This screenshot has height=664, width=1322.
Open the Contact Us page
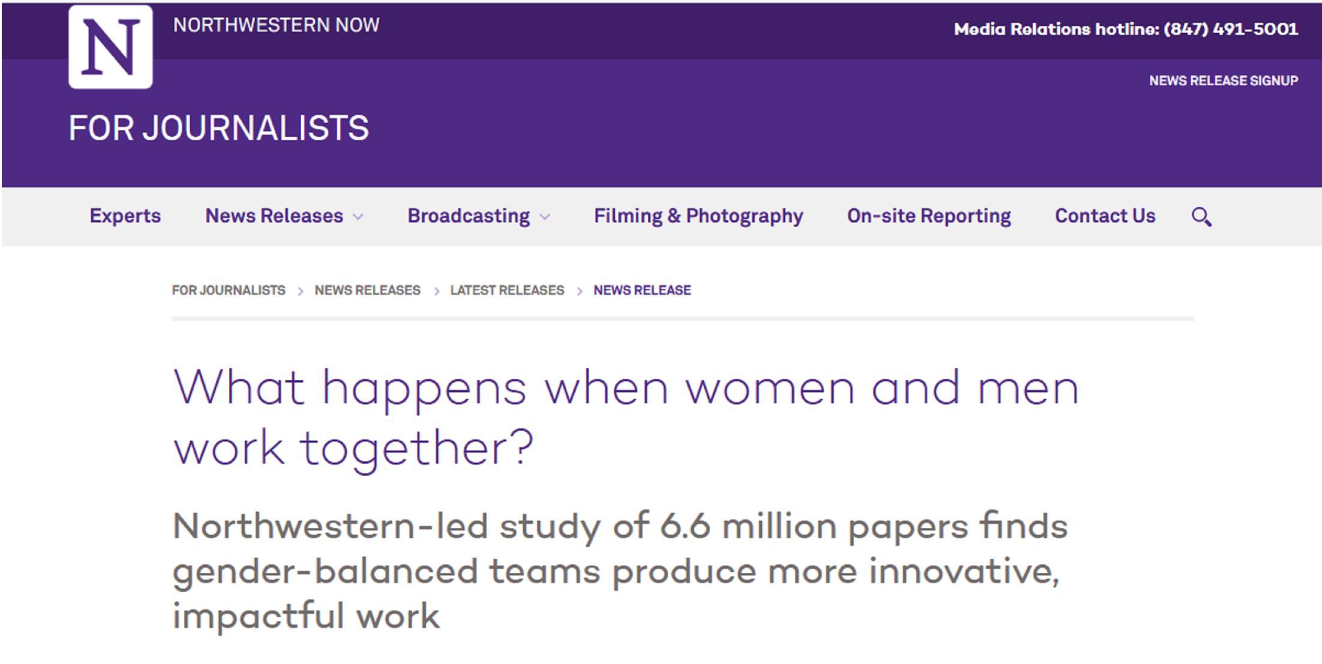click(x=1105, y=216)
